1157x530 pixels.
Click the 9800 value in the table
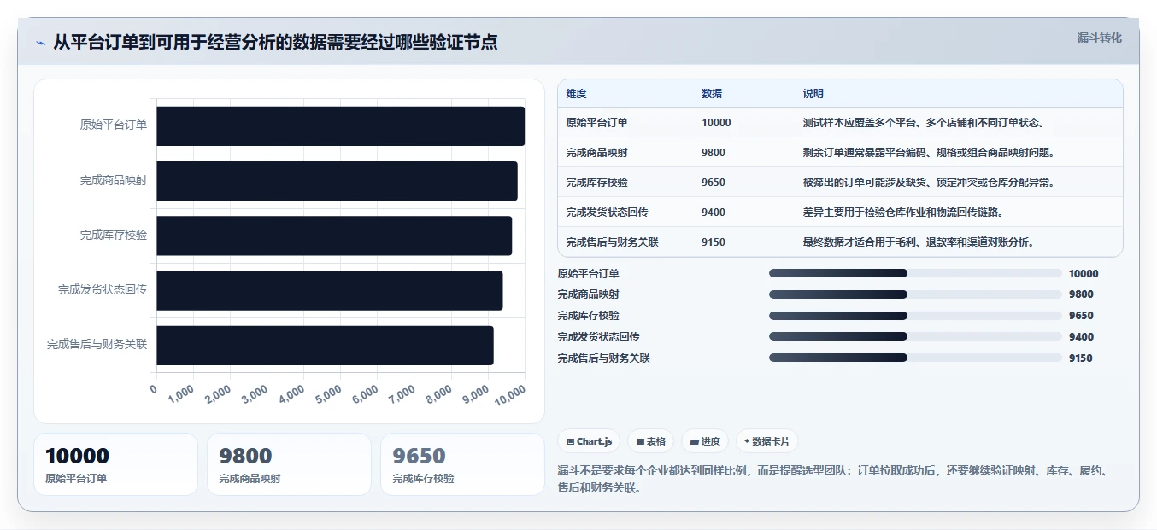[x=714, y=153]
